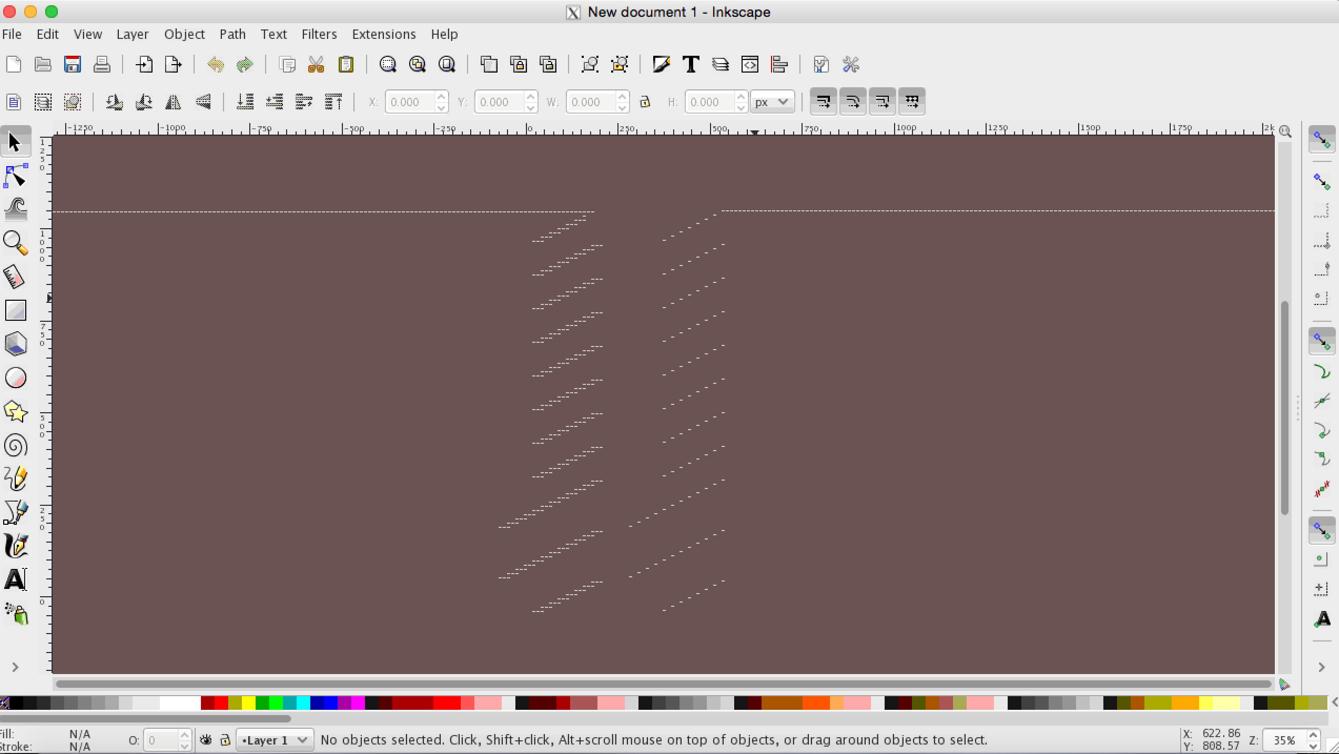1339x754 pixels.
Task: Select the Zoom magnifier tool
Action: click(15, 243)
